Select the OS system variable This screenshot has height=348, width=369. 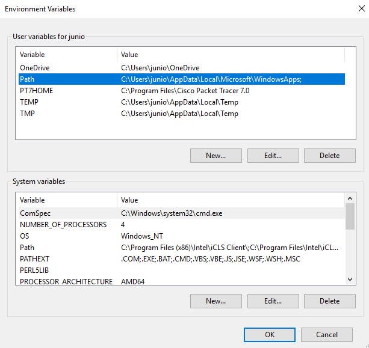[x=182, y=236]
